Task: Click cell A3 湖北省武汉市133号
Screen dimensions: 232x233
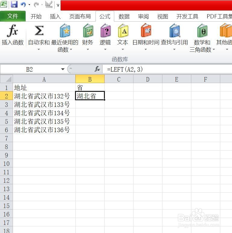Action: [x=44, y=104]
